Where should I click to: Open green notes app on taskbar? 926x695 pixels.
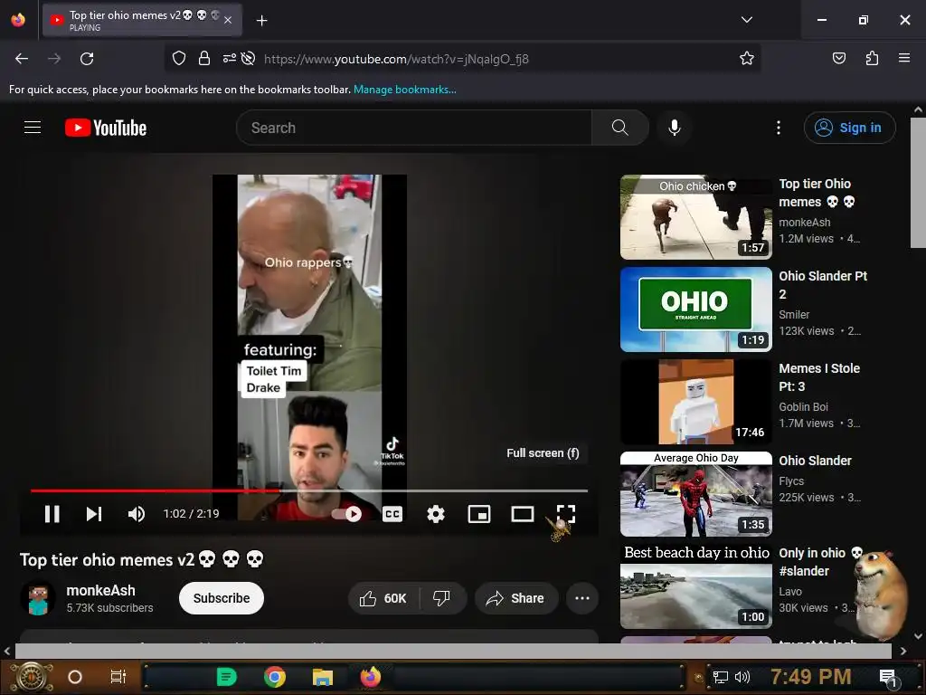click(226, 677)
